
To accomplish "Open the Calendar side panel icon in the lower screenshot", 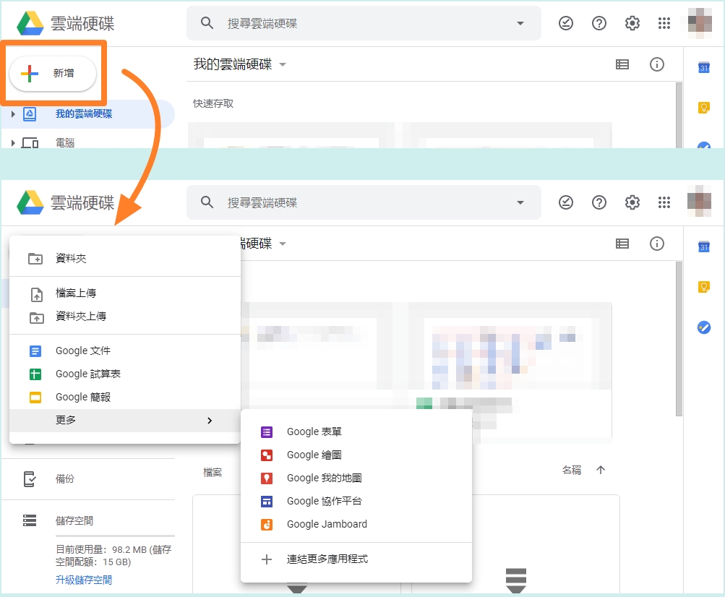I will [x=704, y=247].
